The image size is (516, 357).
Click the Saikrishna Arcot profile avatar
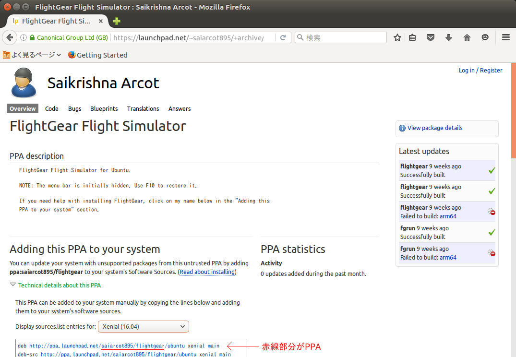pos(24,83)
